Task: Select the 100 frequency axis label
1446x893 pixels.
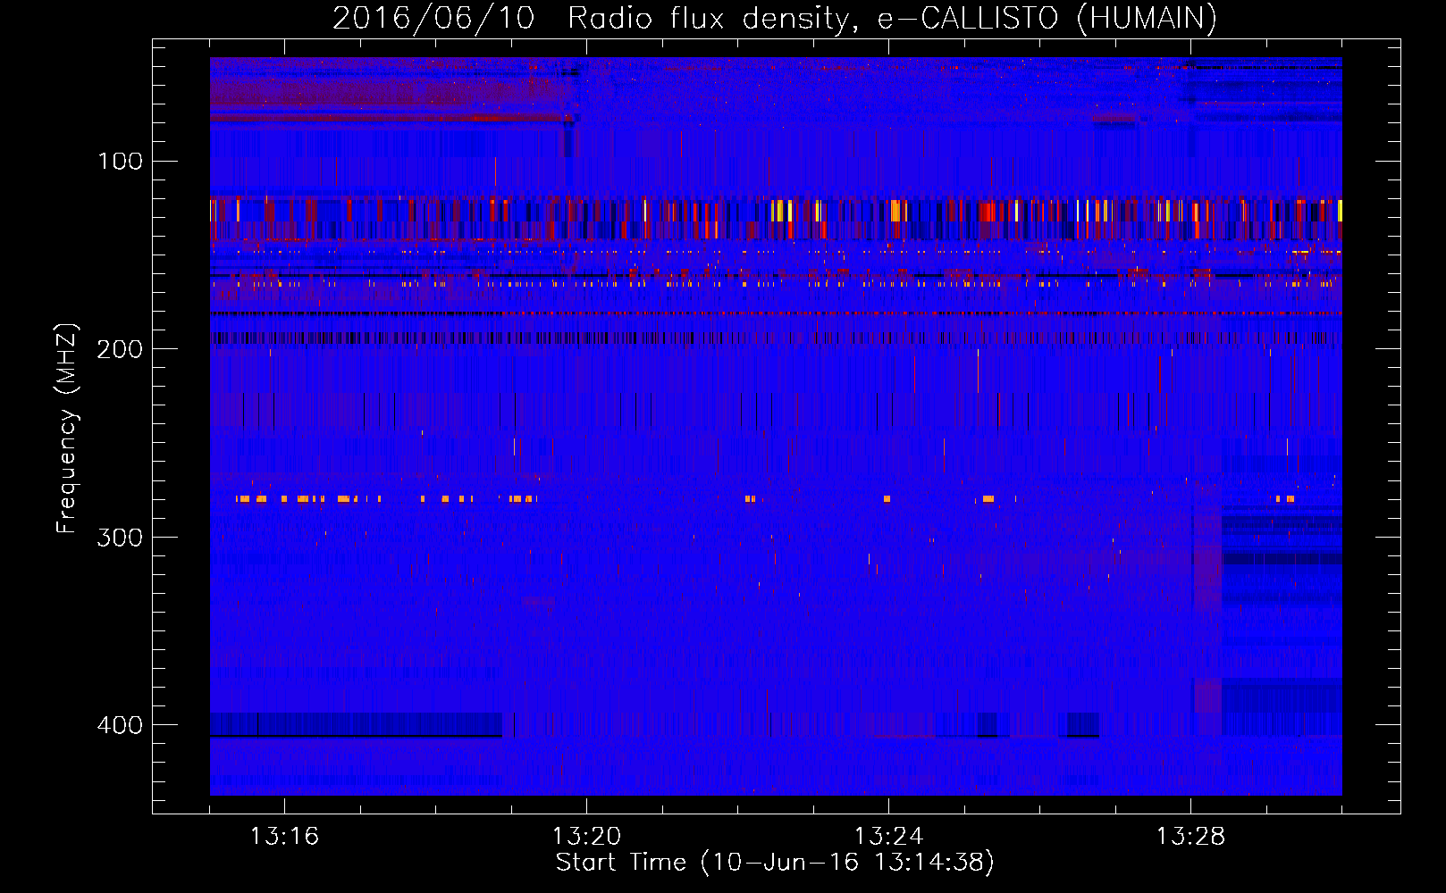Action: [120, 162]
